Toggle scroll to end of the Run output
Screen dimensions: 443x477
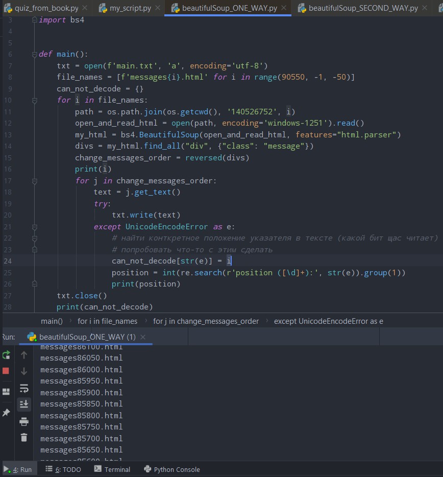[x=24, y=404]
